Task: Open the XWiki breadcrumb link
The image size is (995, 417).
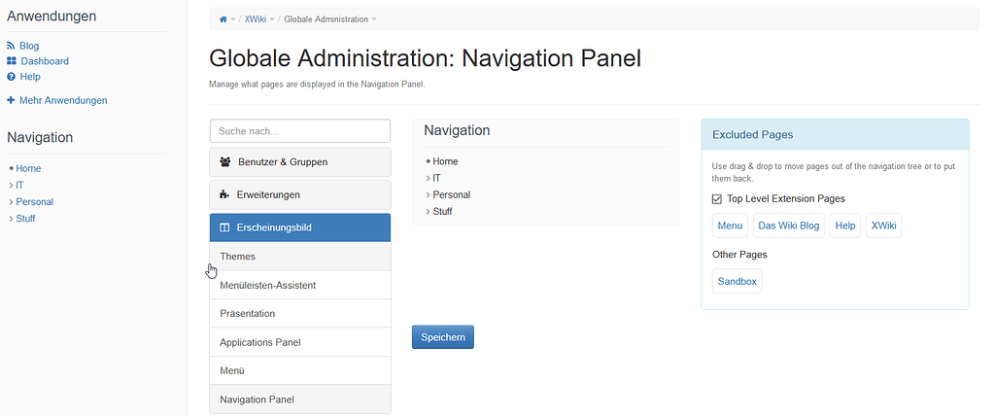Action: point(256,19)
